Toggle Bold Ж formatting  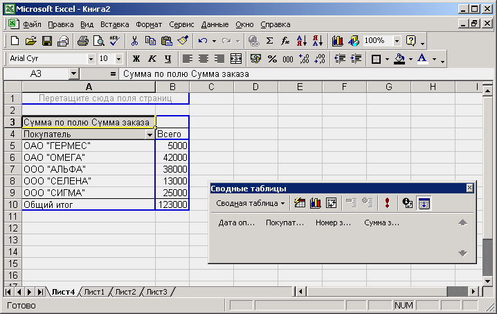click(136, 59)
